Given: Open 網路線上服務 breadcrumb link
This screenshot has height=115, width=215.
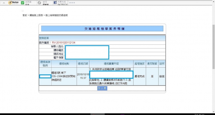Looking at the screenshot, I should (36, 15).
